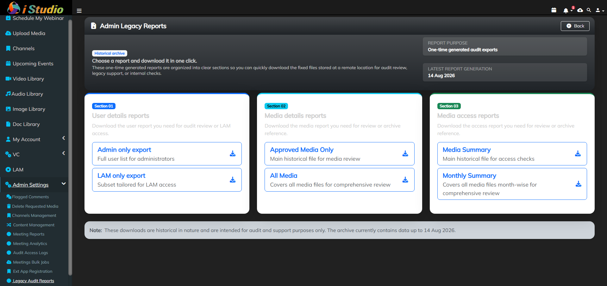Viewport: 607px width, 286px height.
Task: Open Doc Library in sidebar
Action: pyautogui.click(x=23, y=124)
